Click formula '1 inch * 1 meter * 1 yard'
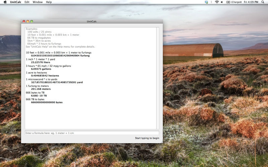Screen dimensions: 268x167 click(41, 59)
